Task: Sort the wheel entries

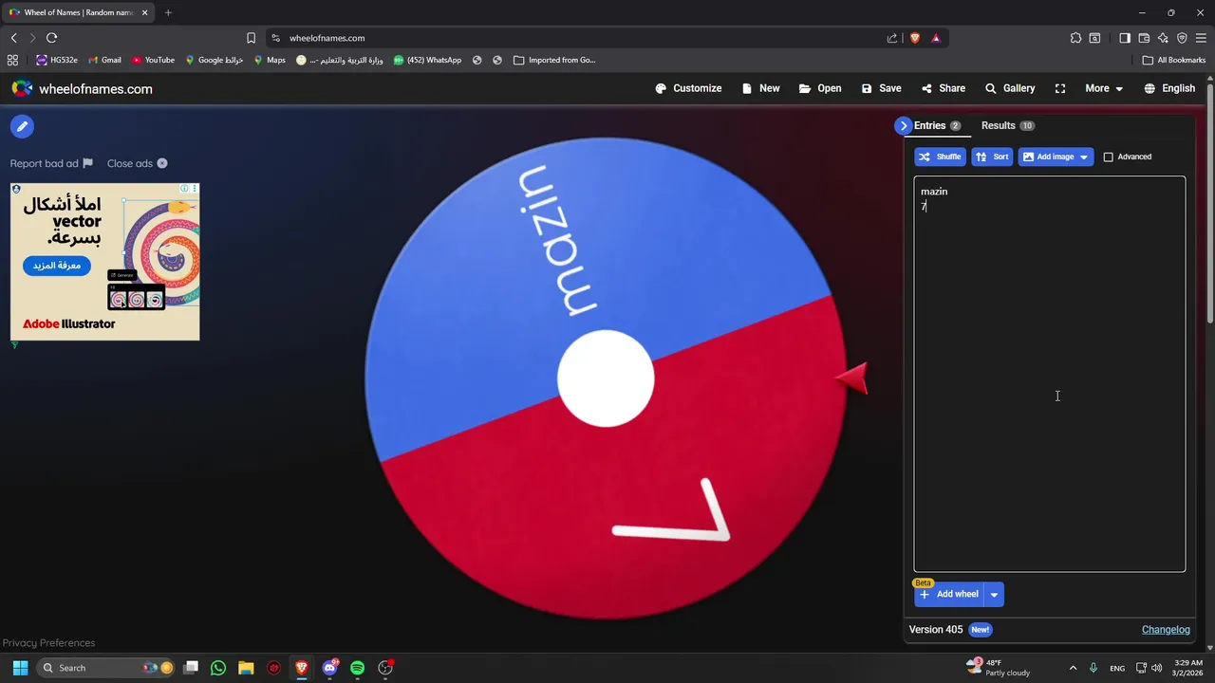Action: [992, 157]
